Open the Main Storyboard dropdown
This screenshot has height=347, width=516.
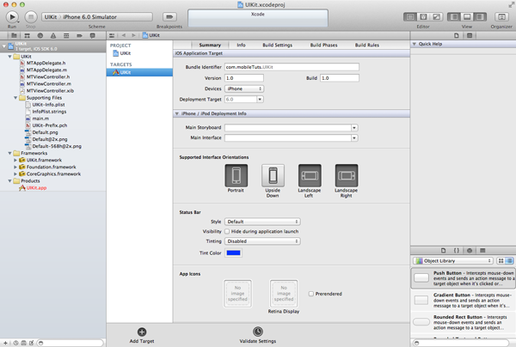tap(354, 127)
